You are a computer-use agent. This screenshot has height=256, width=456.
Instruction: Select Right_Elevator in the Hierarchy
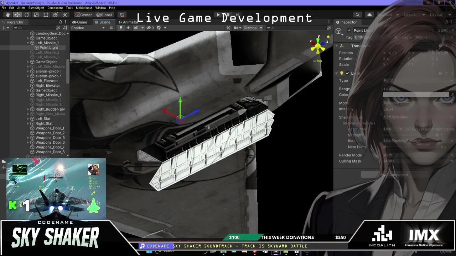coord(48,86)
